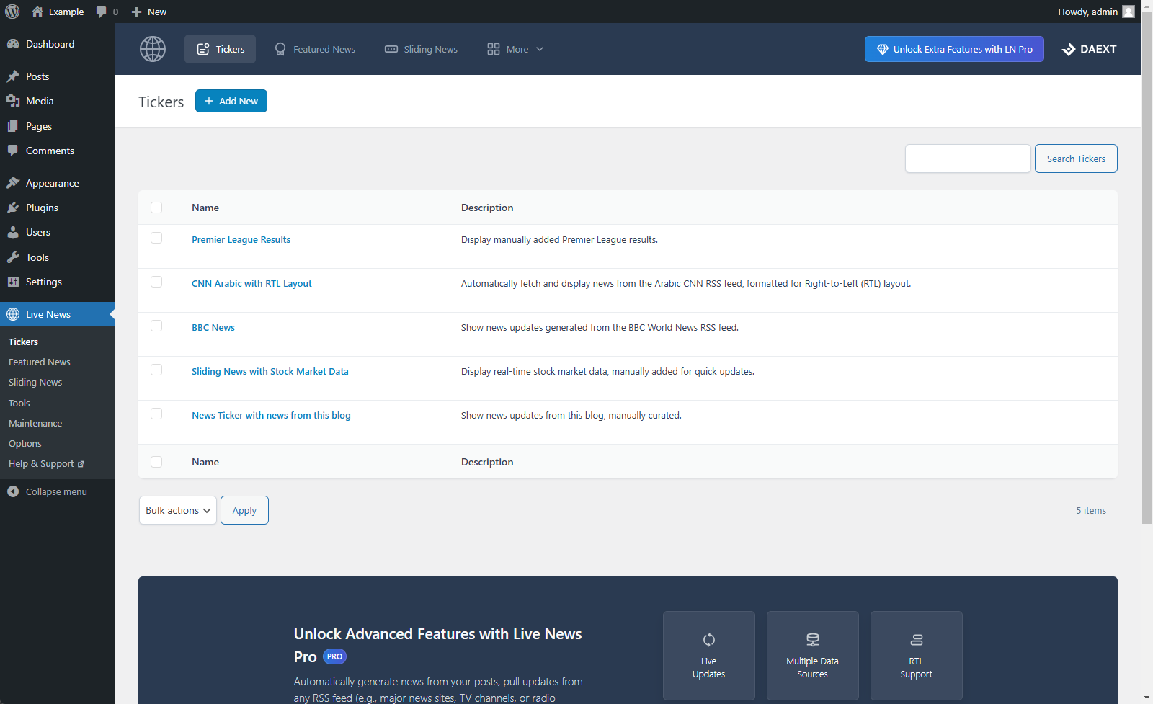This screenshot has height=704, width=1153.
Task: Check the BBC News row checkbox
Action: [156, 326]
